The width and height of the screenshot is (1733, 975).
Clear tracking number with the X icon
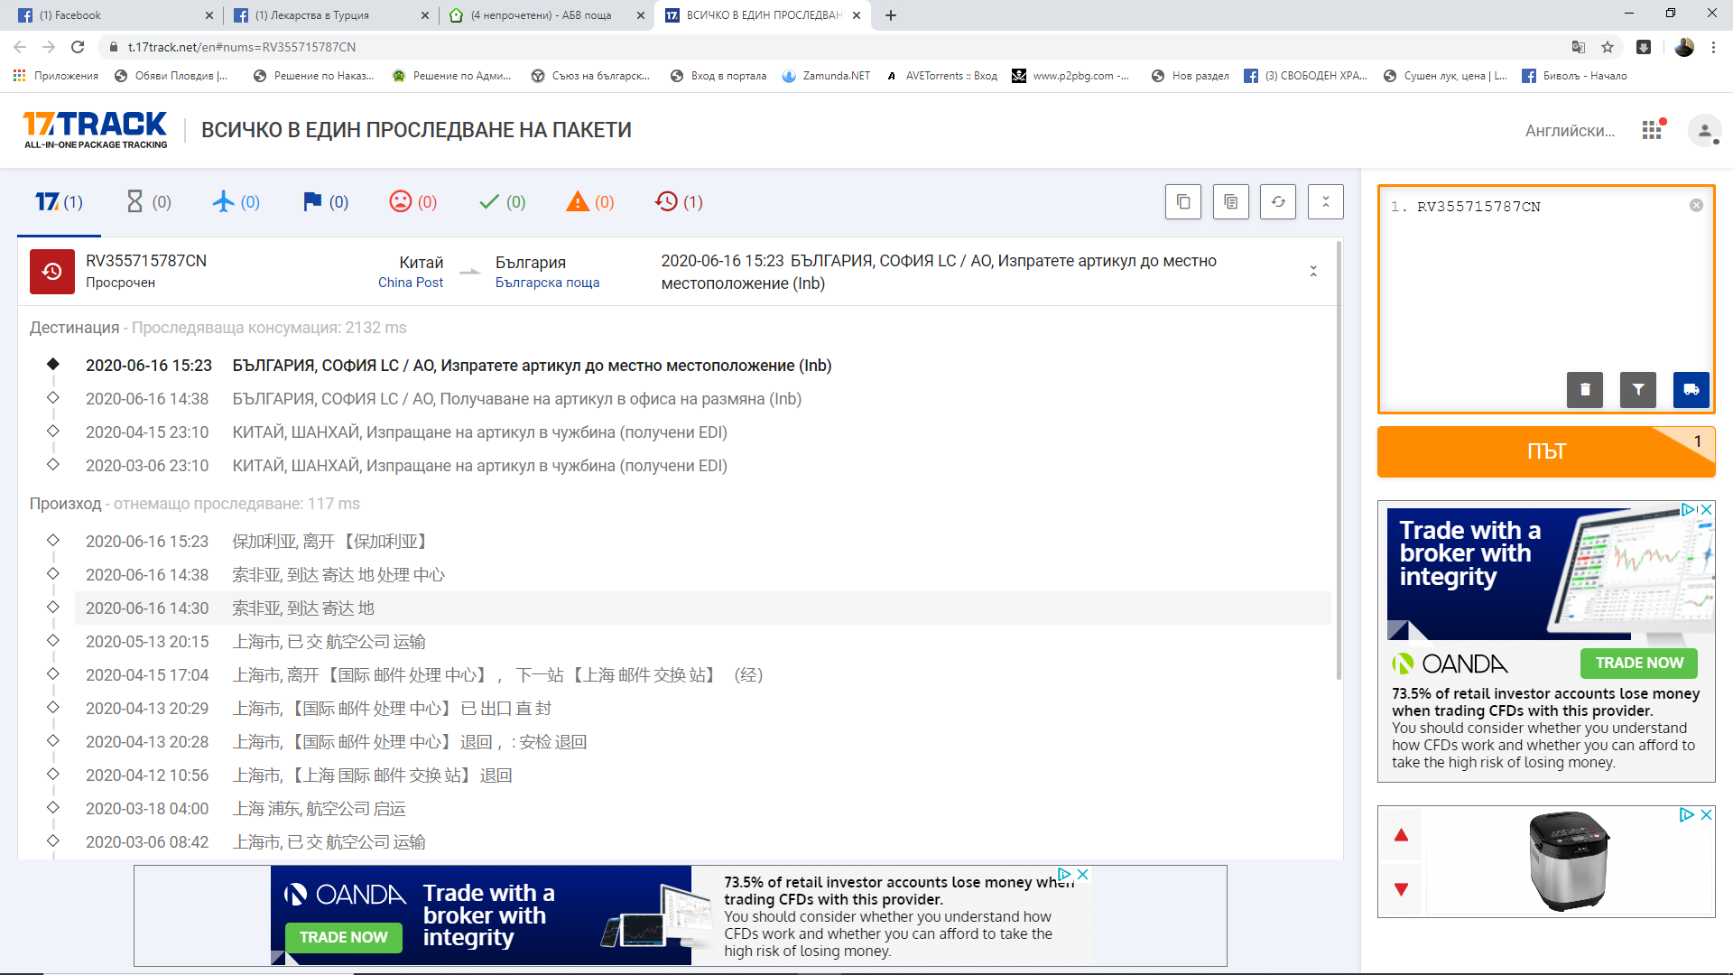coord(1696,206)
